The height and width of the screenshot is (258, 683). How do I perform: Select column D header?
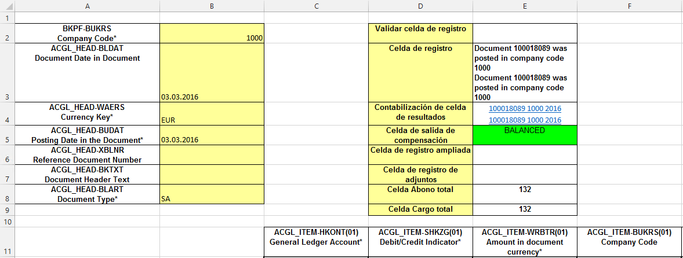420,6
